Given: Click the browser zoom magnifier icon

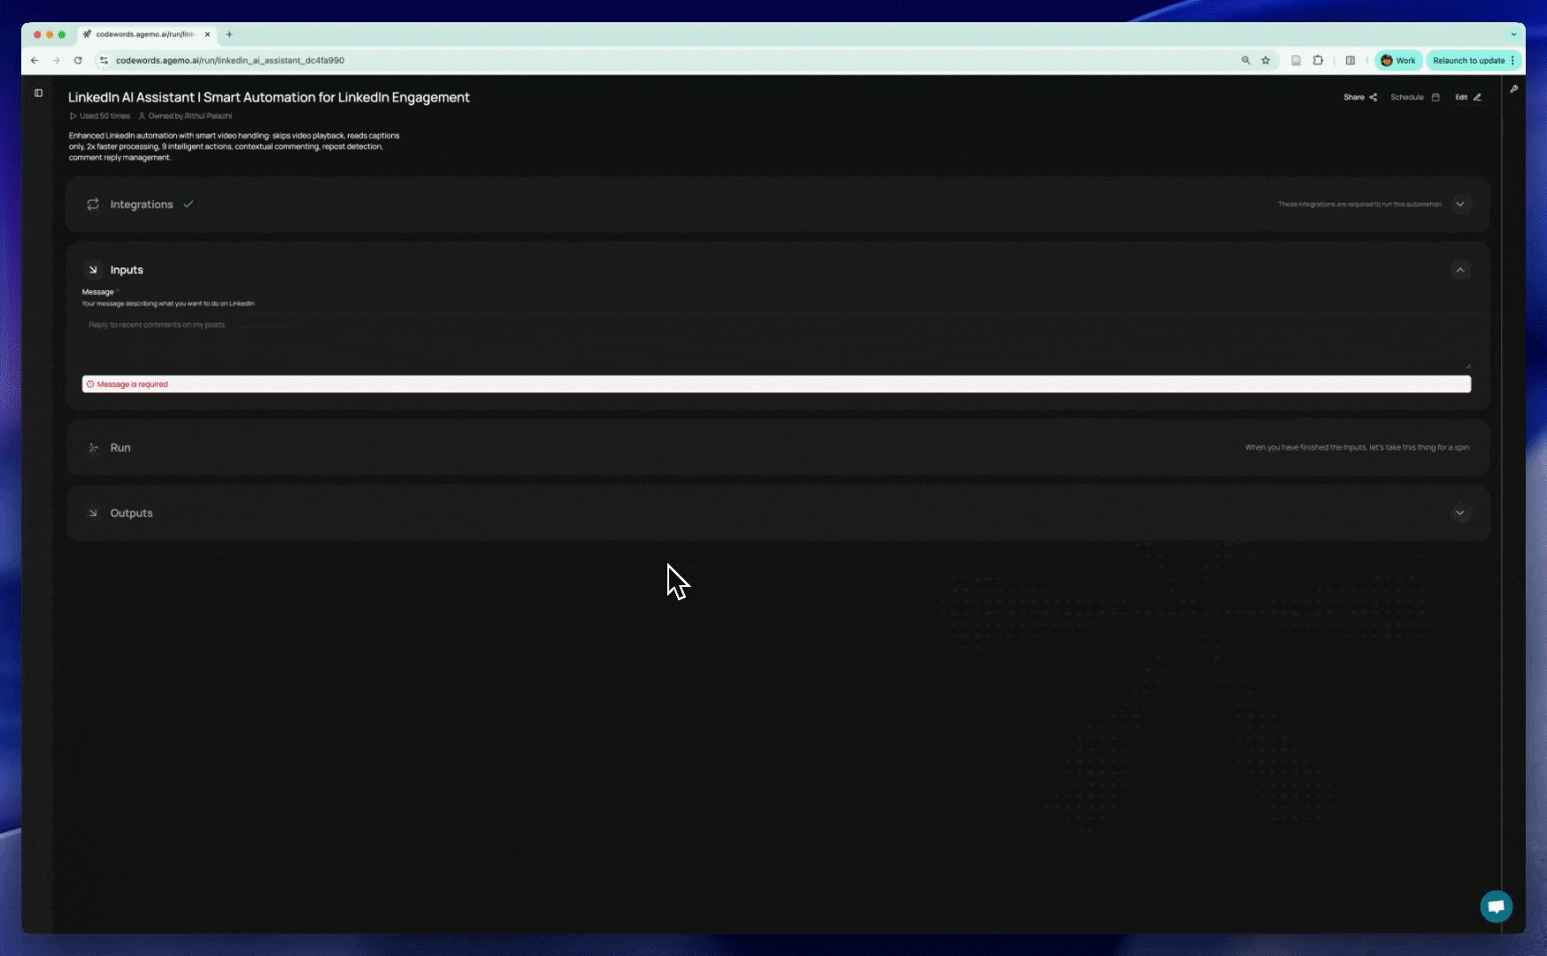Looking at the screenshot, I should pos(1245,60).
